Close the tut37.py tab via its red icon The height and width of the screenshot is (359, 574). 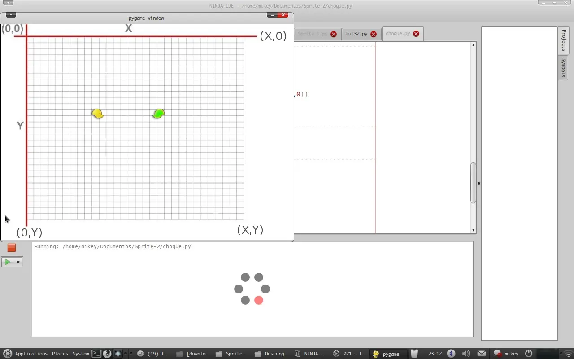374,33
